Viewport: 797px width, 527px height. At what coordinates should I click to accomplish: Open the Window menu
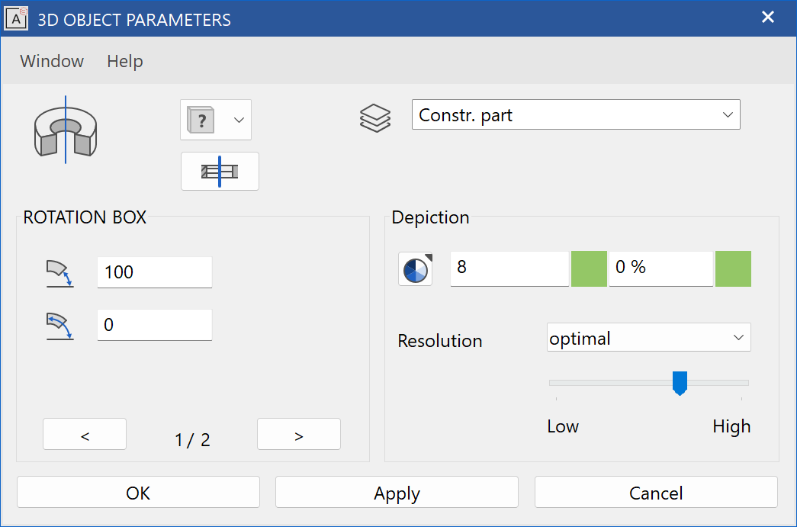[51, 61]
